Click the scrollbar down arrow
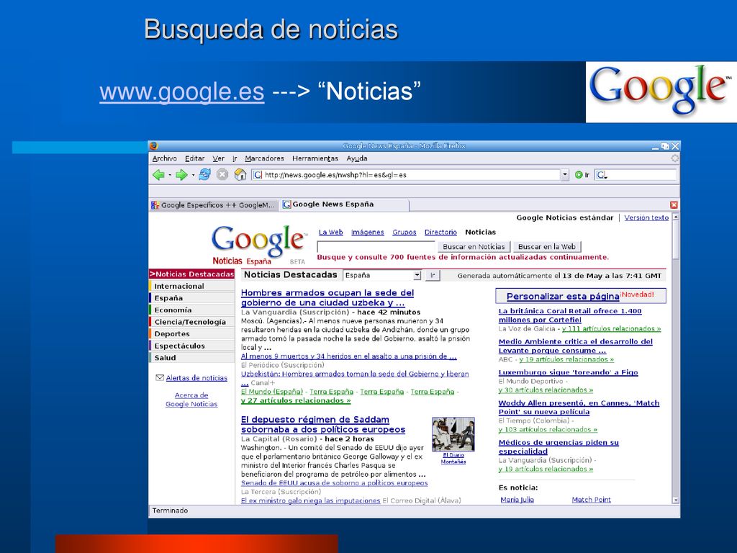This screenshot has height=553, width=737. (676, 500)
